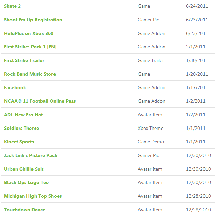Open Rock Band Music Store link
The height and width of the screenshot is (216, 215).
point(30,74)
